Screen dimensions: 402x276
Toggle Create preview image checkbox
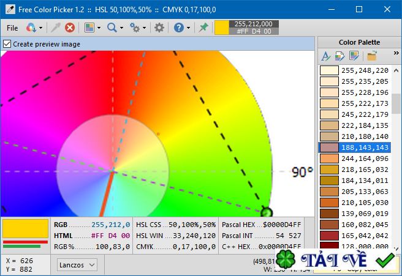coord(7,44)
